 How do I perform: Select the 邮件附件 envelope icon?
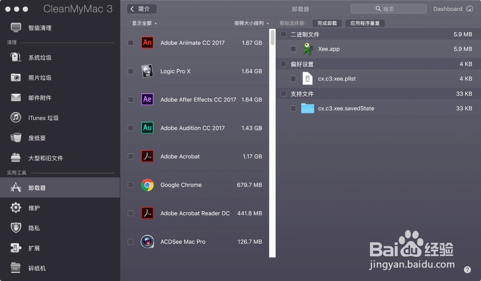click(x=16, y=98)
